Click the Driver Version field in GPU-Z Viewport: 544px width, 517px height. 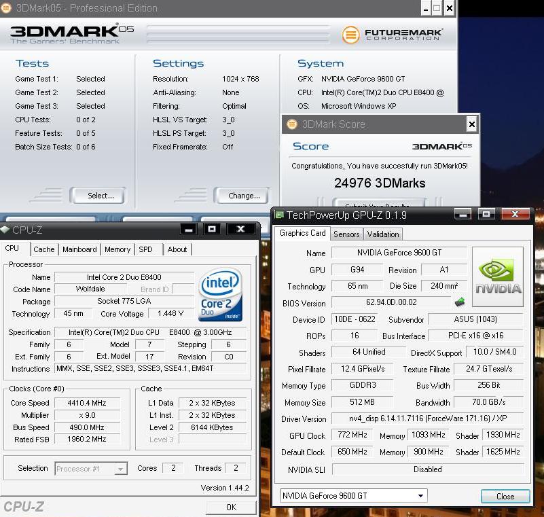pyautogui.click(x=427, y=418)
